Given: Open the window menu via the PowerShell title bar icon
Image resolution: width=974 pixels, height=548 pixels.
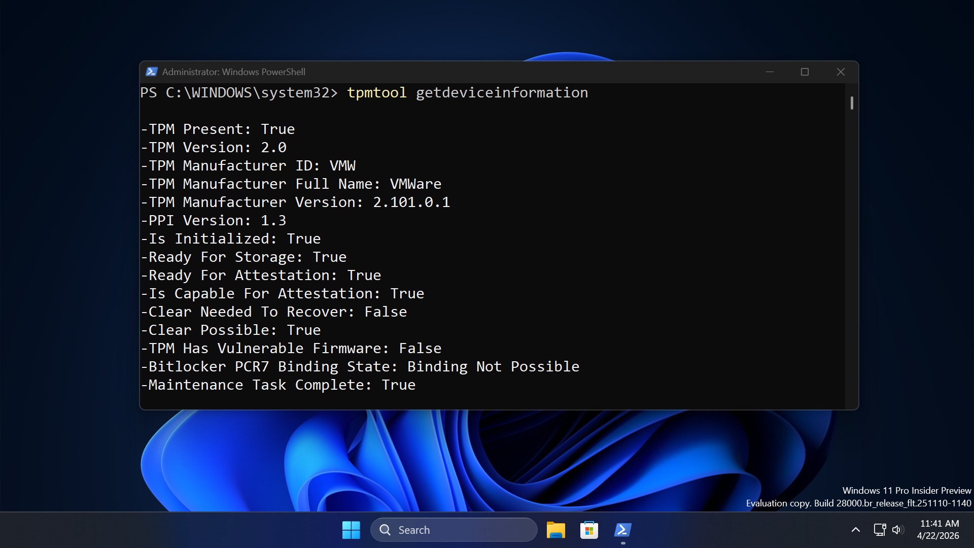Looking at the screenshot, I should click(x=152, y=72).
